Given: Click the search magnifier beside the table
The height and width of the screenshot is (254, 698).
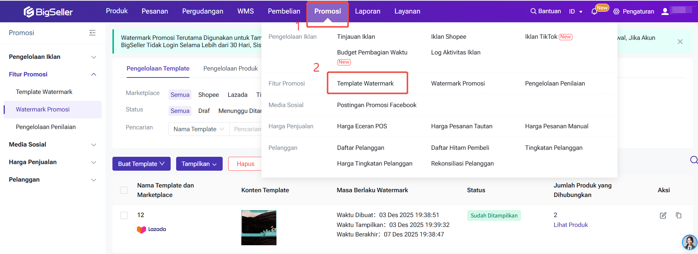Looking at the screenshot, I should coord(694,160).
